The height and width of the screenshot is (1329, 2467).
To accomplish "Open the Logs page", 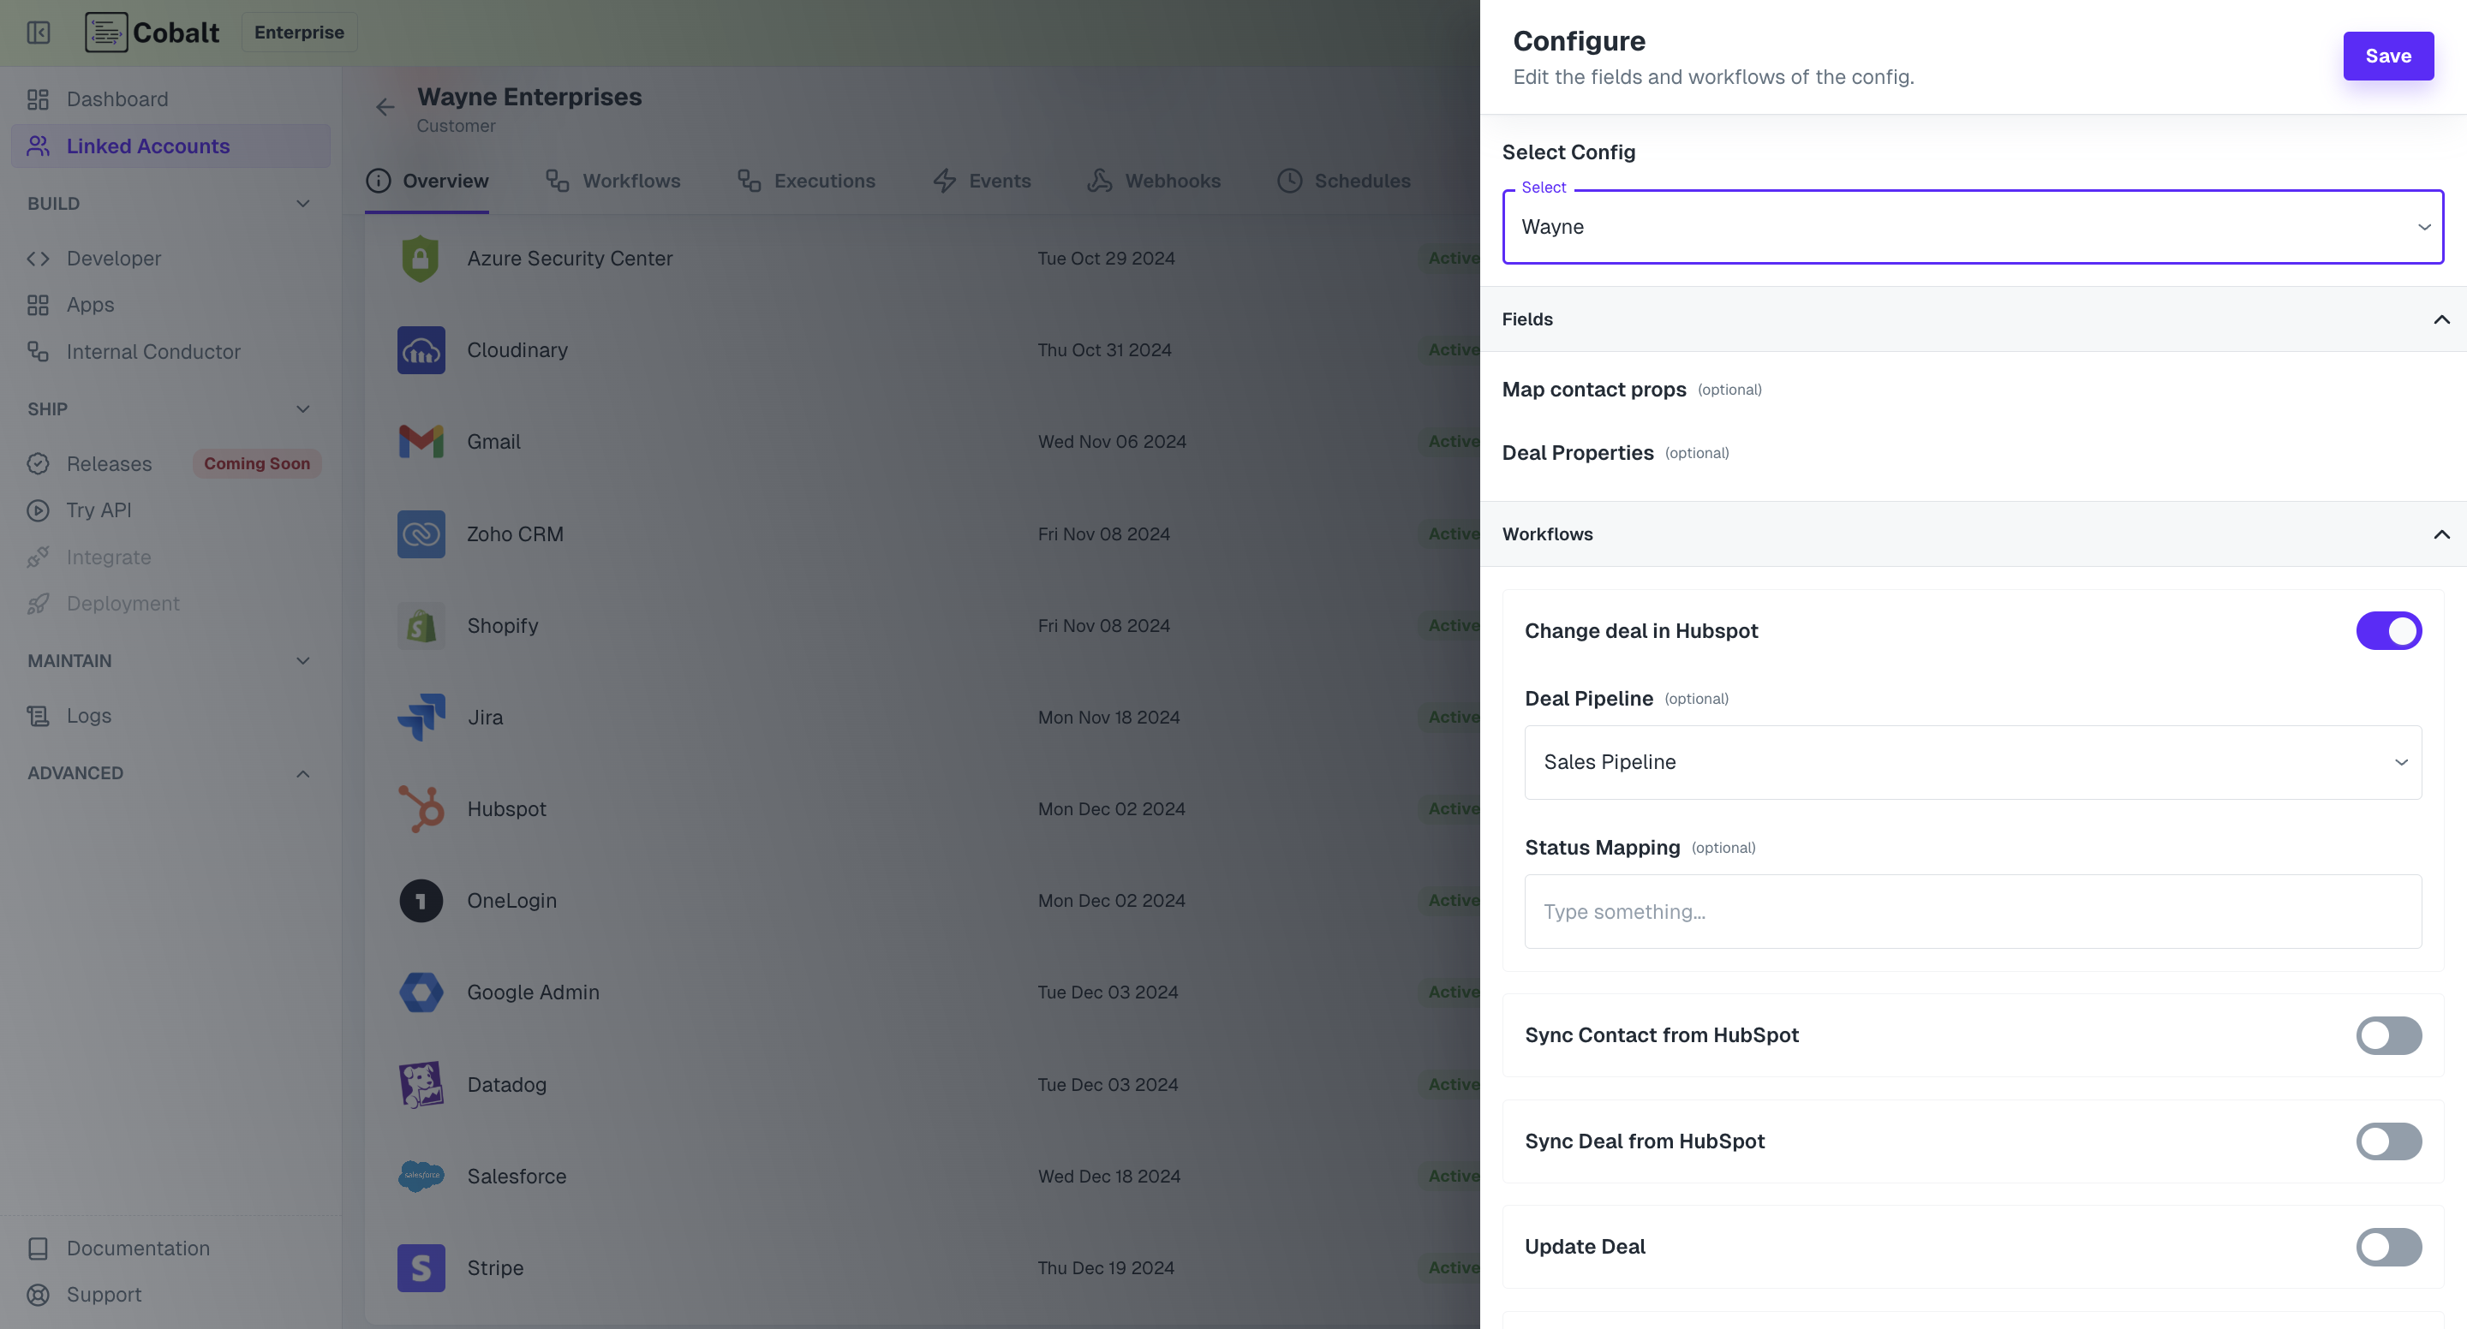I will click(88, 715).
